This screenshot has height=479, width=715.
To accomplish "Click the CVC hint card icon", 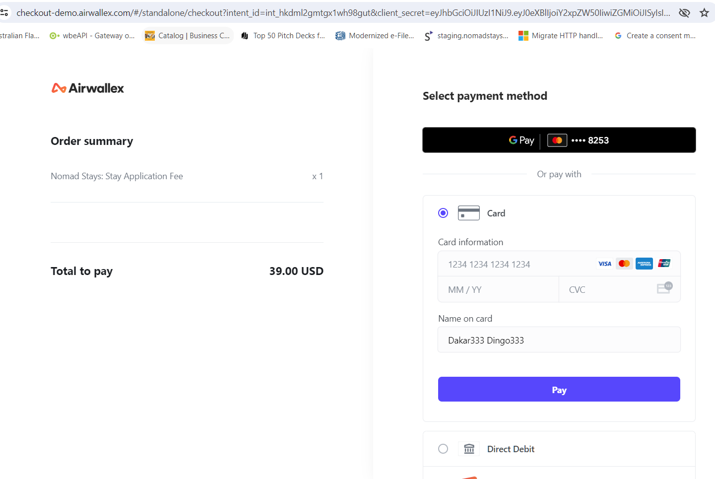I will (664, 288).
